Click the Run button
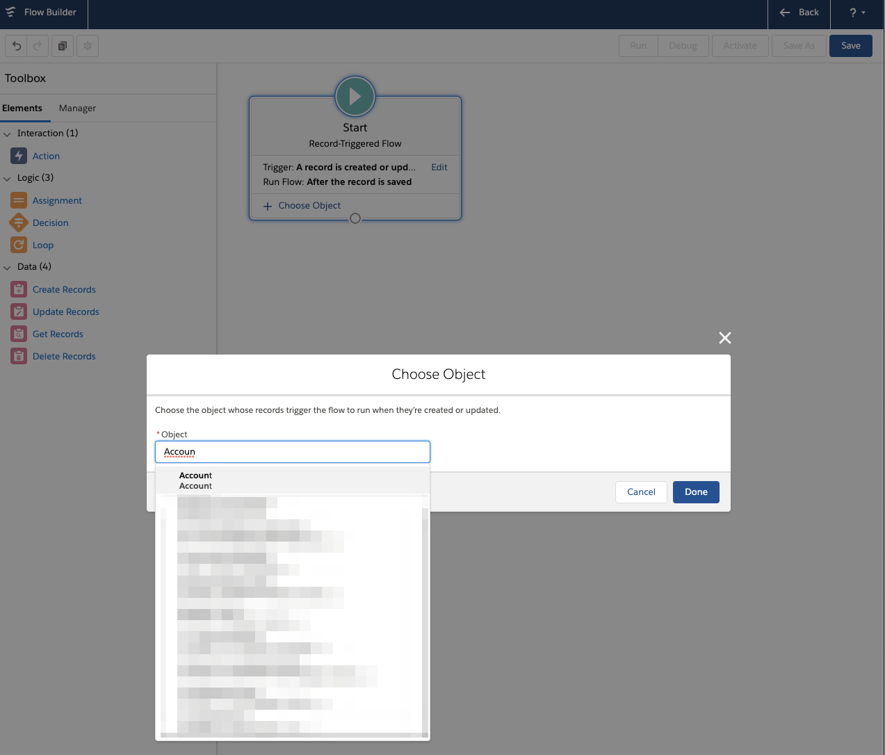The width and height of the screenshot is (885, 755). tap(638, 46)
